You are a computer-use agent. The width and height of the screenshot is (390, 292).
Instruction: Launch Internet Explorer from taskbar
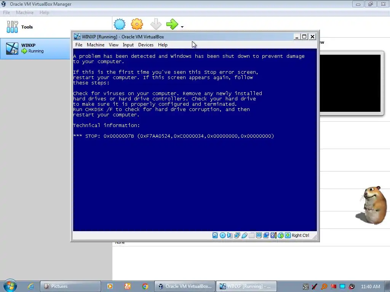[x=30, y=286]
